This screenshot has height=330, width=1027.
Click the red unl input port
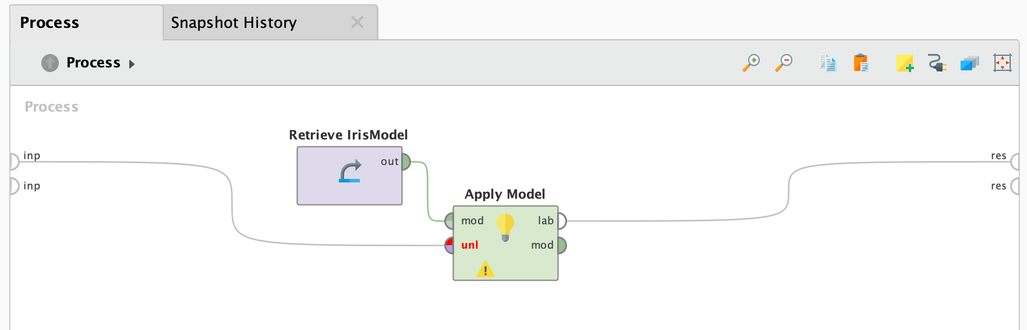pos(449,245)
